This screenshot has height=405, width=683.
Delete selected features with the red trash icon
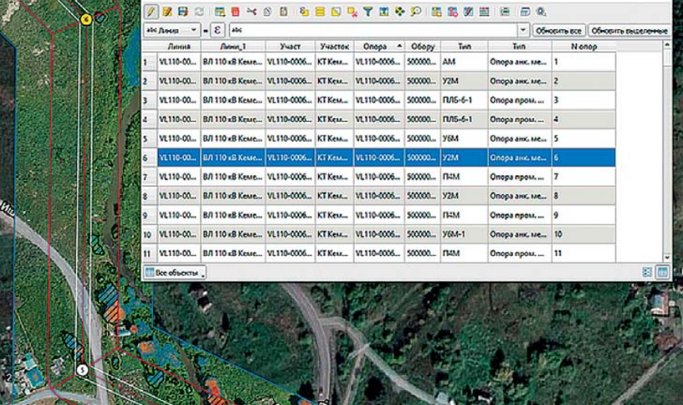(x=236, y=12)
